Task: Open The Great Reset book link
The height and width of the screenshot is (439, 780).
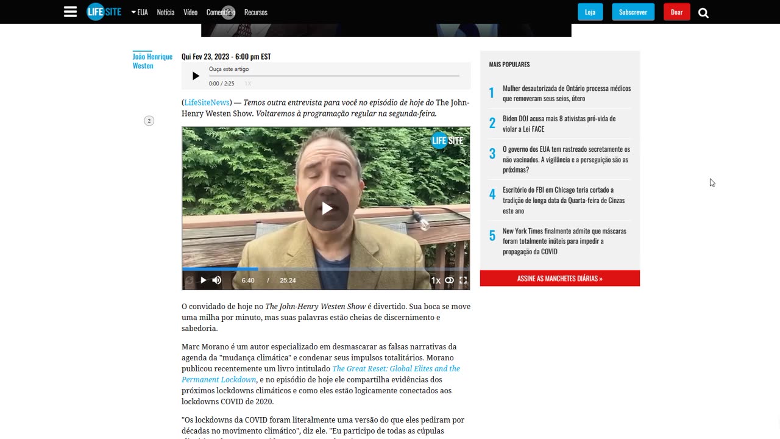Action: point(321,374)
